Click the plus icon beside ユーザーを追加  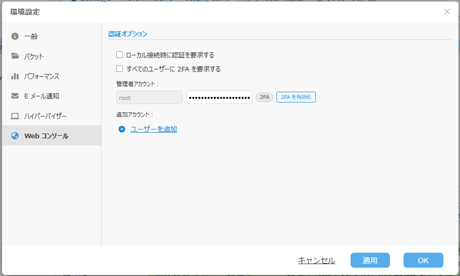[x=122, y=129]
